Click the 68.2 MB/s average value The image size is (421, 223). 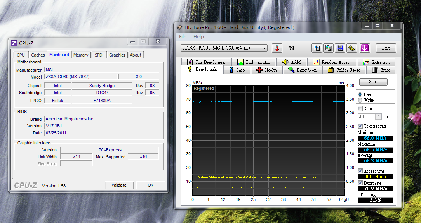(x=375, y=161)
